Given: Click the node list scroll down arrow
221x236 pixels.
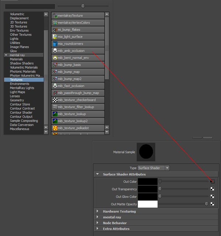Looking at the screenshot, I should 107,132.
